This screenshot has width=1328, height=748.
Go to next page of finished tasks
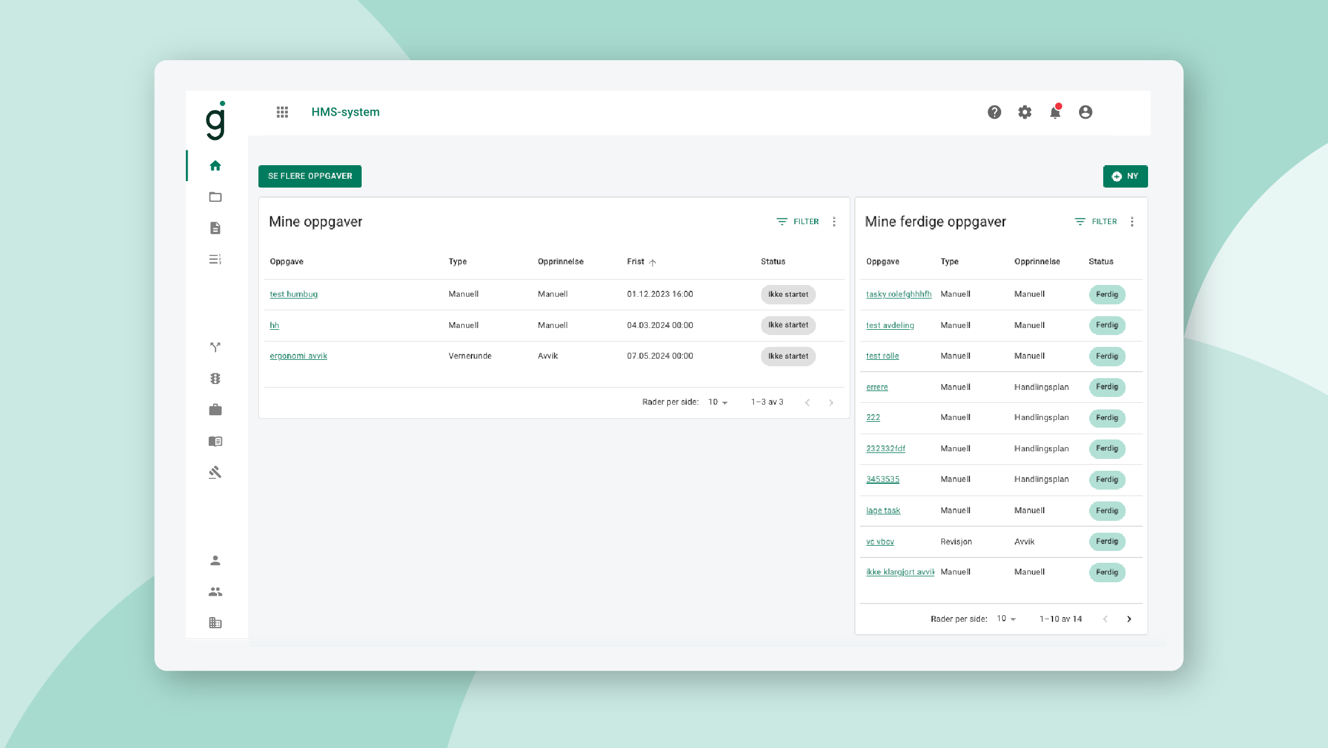click(1129, 619)
